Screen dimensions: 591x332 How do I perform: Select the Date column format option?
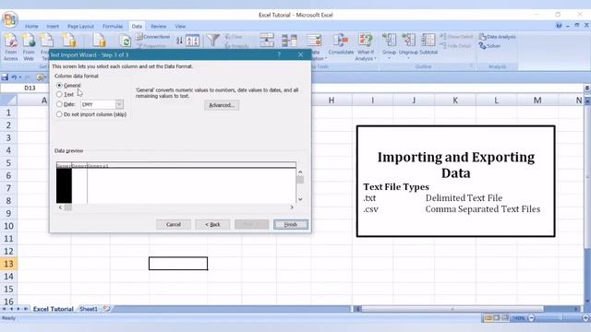[59, 104]
